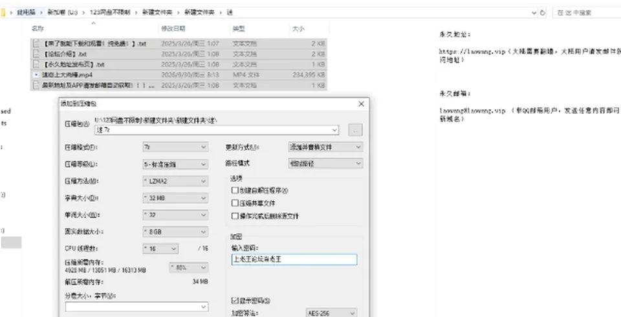
Task: Click the icon of the 最新地址及APP text file
Action: 36,85
